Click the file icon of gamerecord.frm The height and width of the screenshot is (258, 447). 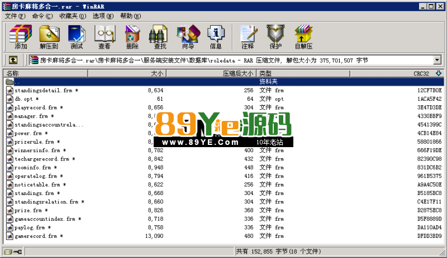9,236
